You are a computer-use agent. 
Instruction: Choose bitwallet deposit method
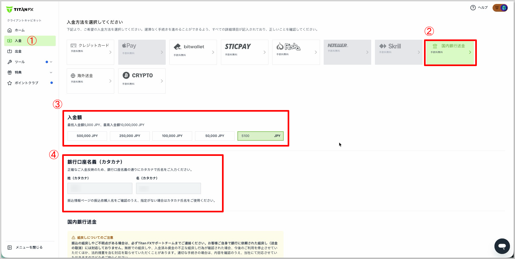tap(193, 52)
